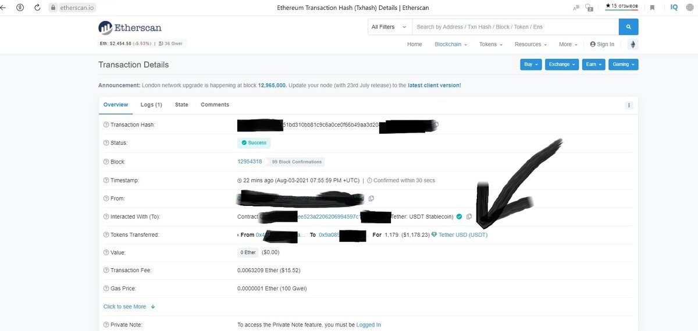This screenshot has width=698, height=331.
Task: Expand the Tokens menu
Action: point(491,44)
